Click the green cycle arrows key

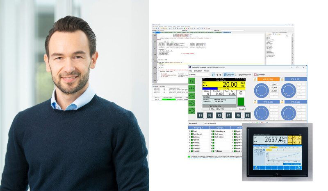click(x=191, y=96)
